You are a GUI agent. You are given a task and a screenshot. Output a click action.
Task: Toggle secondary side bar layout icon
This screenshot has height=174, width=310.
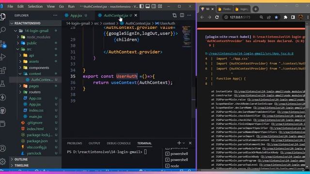[154, 6]
